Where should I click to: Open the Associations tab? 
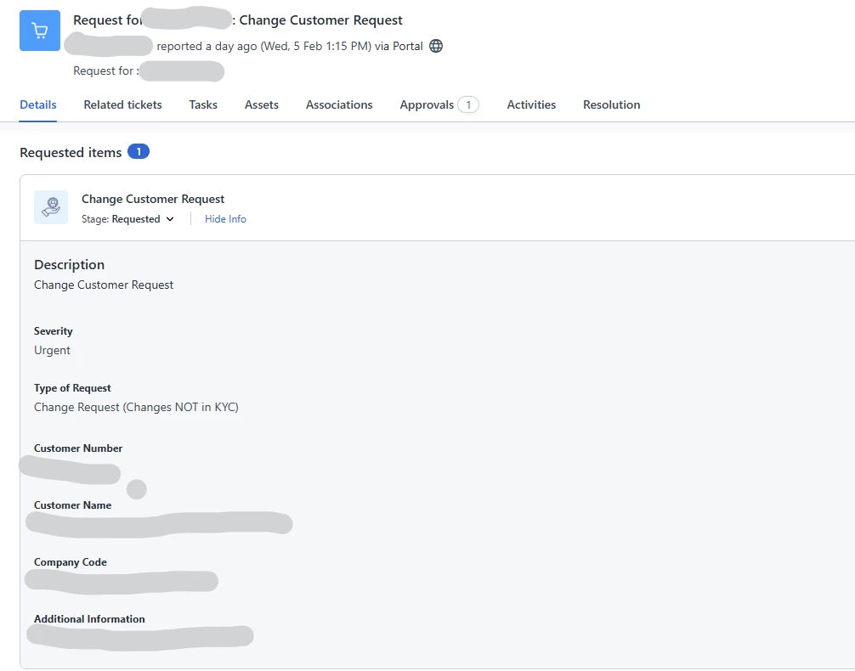339,104
